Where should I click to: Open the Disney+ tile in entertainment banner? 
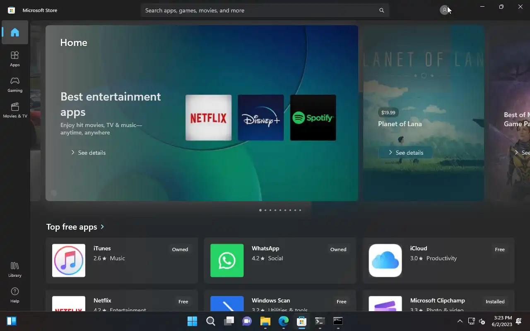click(x=261, y=118)
